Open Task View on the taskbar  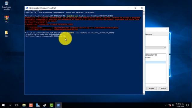click(x=17, y=105)
